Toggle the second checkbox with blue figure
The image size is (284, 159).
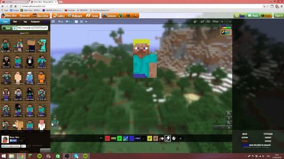tap(69, 22)
